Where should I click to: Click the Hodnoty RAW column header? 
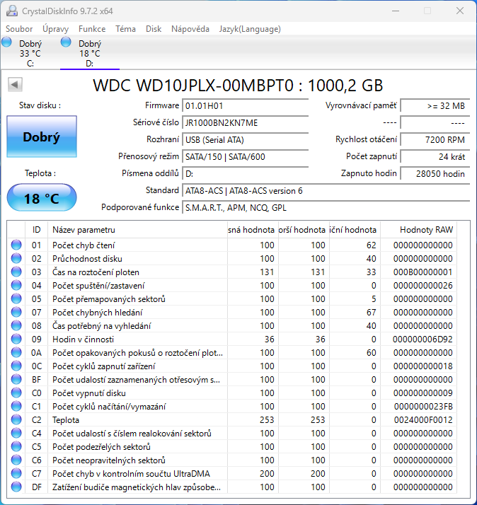tap(425, 230)
